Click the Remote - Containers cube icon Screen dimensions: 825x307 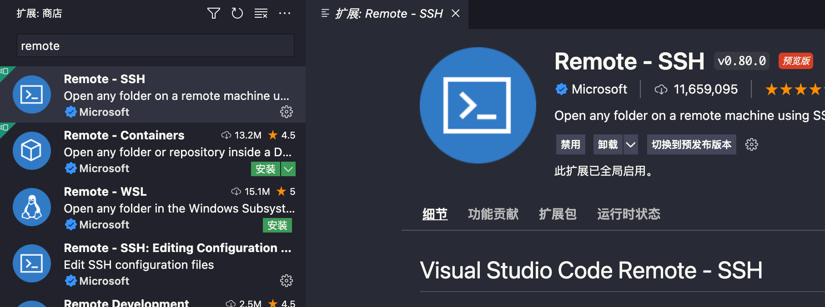pos(32,151)
